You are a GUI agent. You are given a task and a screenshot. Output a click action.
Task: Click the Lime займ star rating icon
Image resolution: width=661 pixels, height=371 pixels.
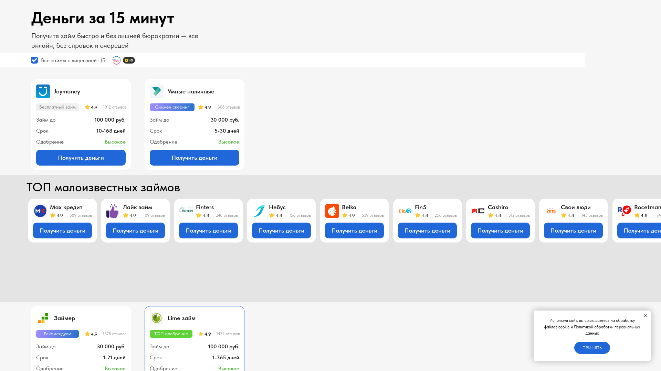click(x=201, y=334)
